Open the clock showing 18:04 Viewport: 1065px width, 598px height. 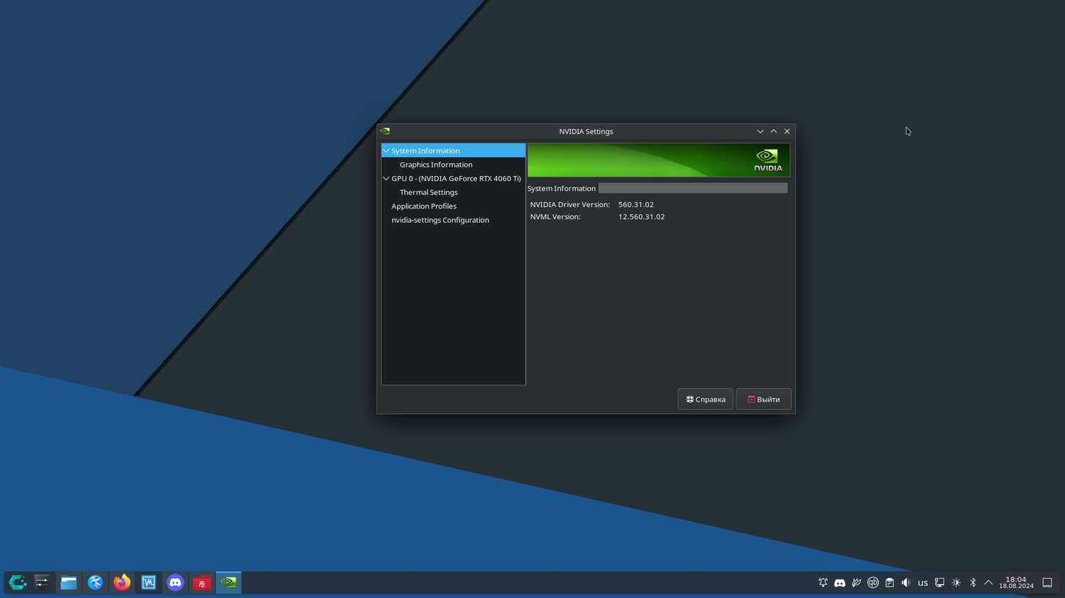(x=1016, y=582)
